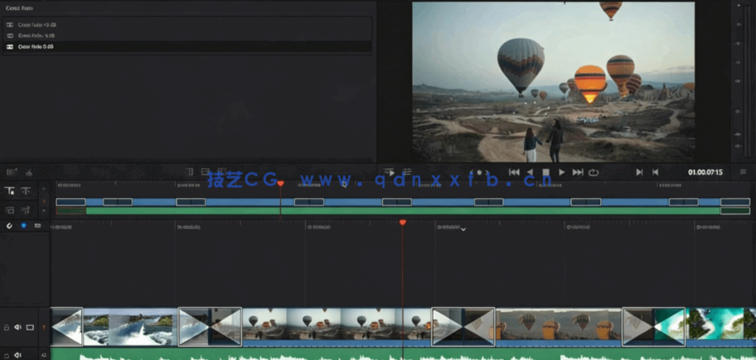Select transition between the two balloon clips
756x360 pixels.
click(x=463, y=327)
